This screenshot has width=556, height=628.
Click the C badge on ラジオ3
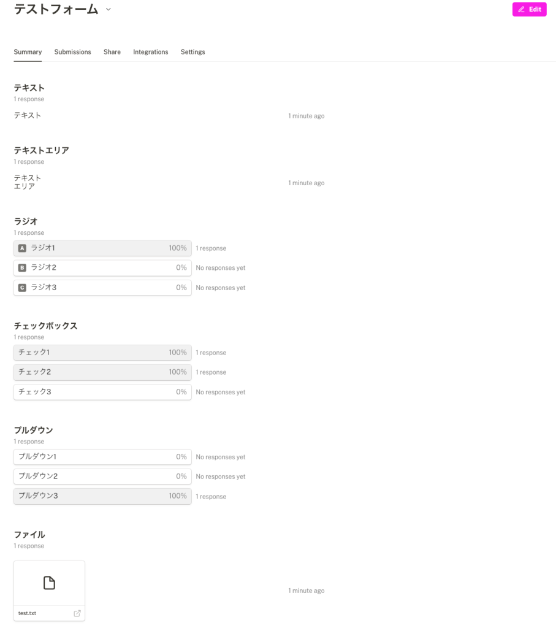click(x=23, y=288)
